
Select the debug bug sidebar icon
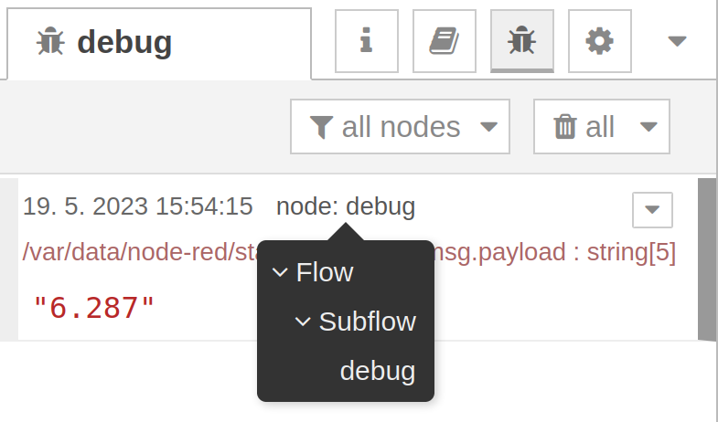(x=522, y=41)
